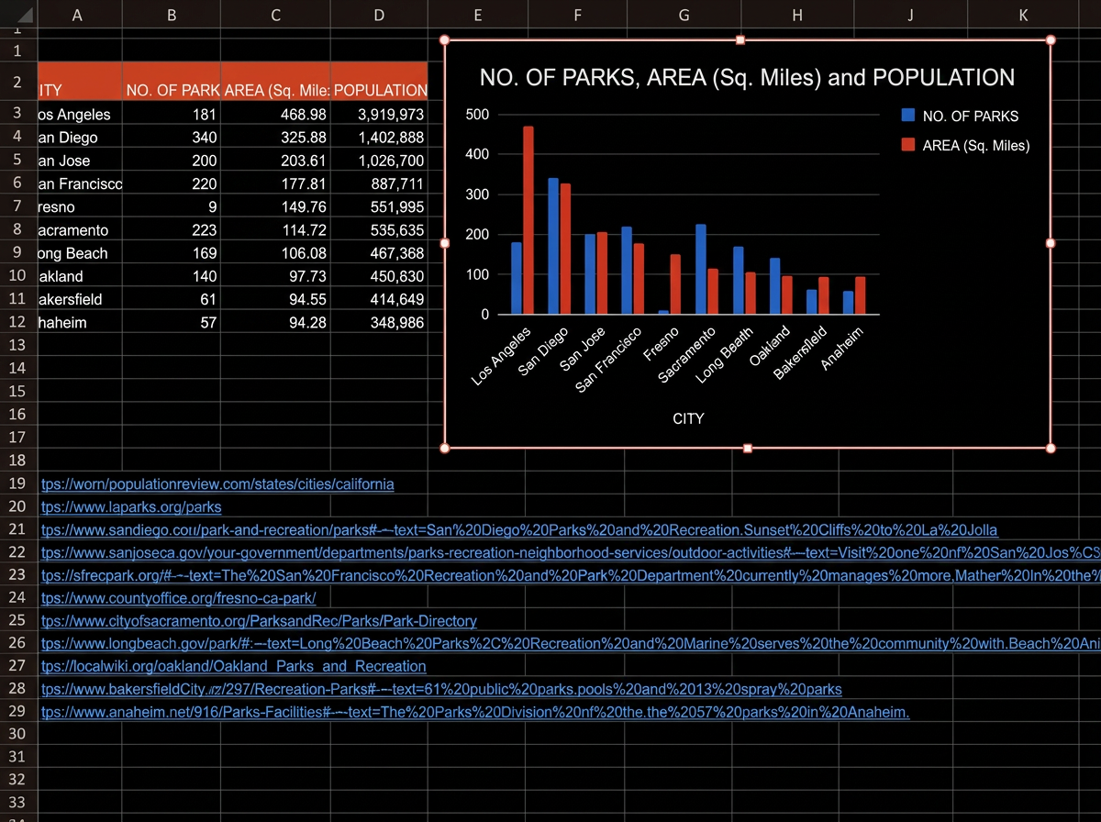This screenshot has width=1101, height=822.
Task: Open the countyoffice.org fresno-ca-park link
Action: point(179,599)
